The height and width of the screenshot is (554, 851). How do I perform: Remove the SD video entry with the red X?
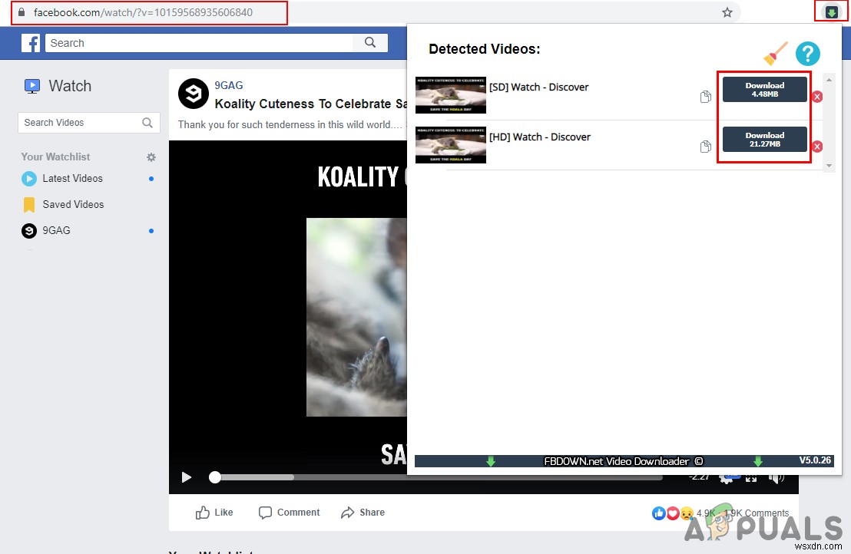(816, 97)
